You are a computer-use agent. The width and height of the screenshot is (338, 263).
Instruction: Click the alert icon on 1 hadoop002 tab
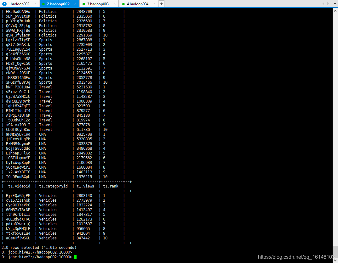click(x=4, y=4)
